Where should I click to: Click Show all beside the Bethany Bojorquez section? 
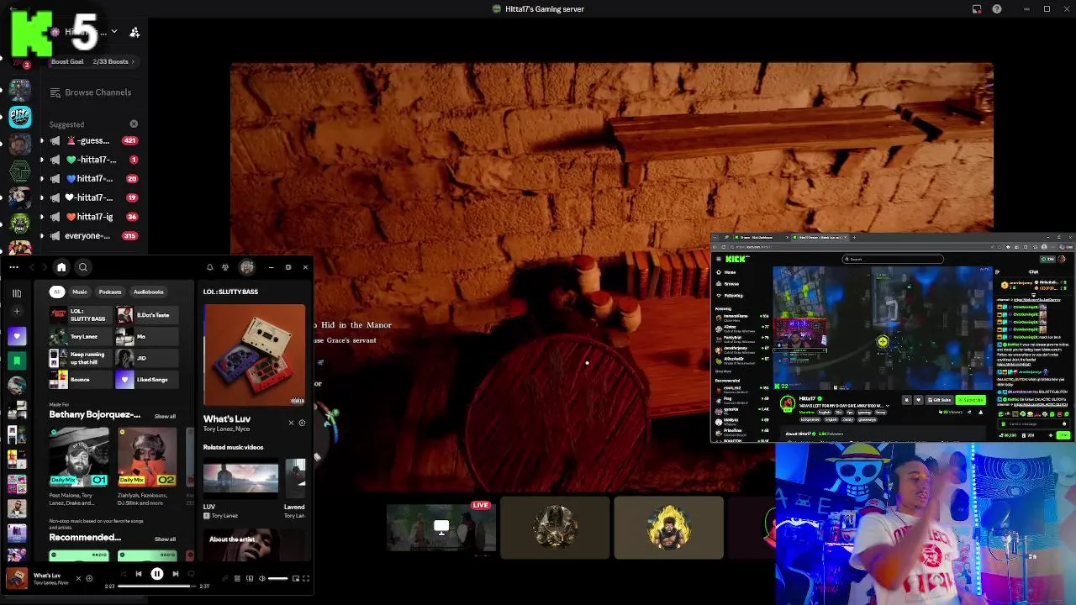click(x=165, y=416)
